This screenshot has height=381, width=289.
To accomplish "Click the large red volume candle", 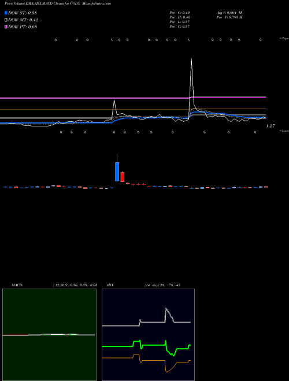I will (122, 177).
